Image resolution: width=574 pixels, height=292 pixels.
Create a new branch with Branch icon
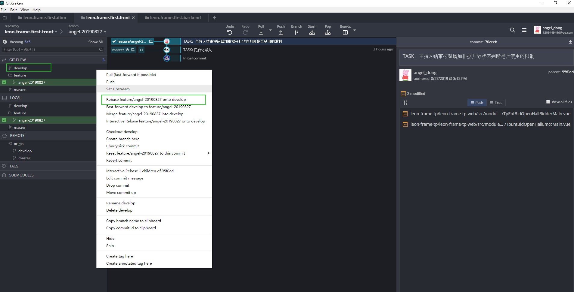coord(296,32)
